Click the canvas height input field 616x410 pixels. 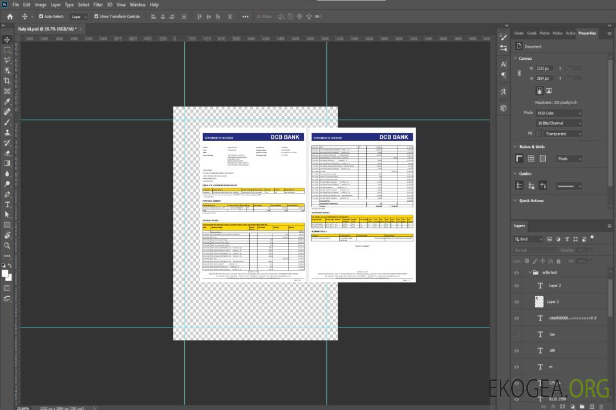point(544,78)
